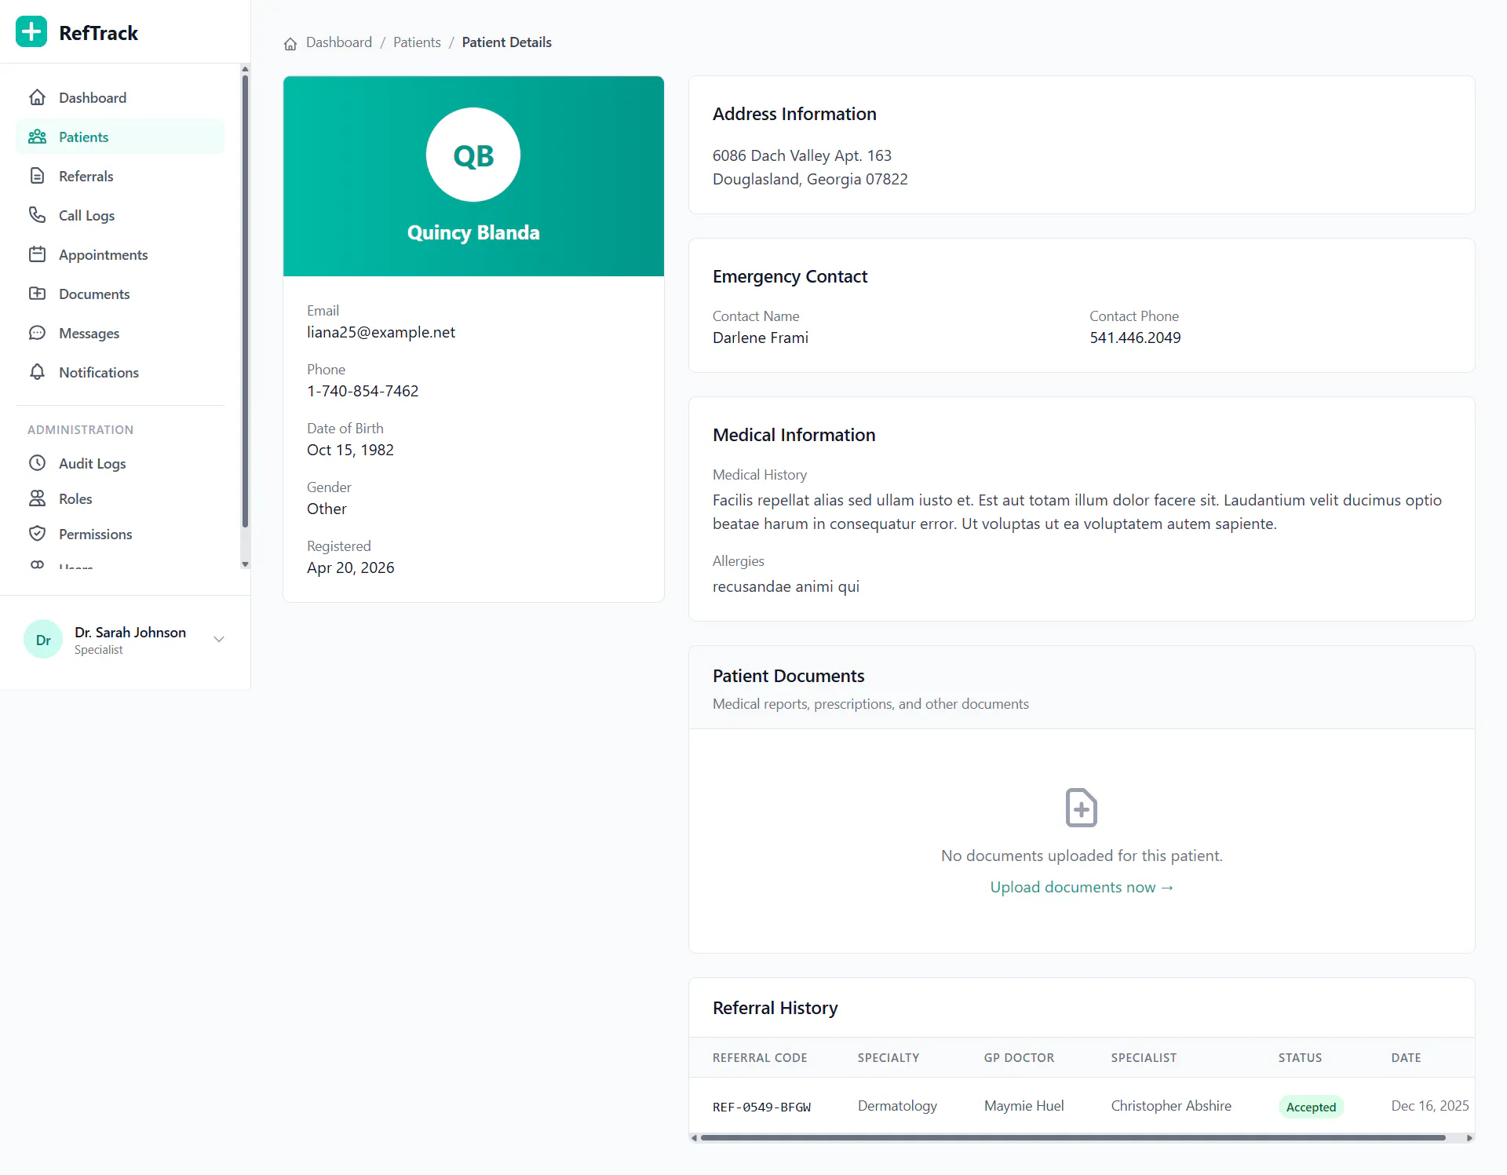Click the STATUS column header
Viewport: 1507px width, 1175px height.
click(1300, 1058)
